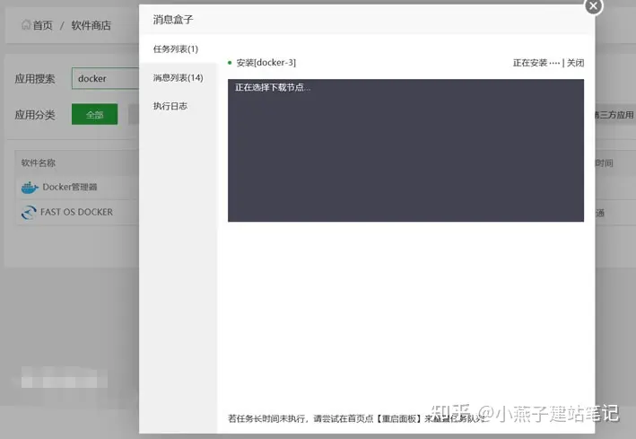Click the 正在安装 status text
This screenshot has width=636, height=439.
[530, 63]
